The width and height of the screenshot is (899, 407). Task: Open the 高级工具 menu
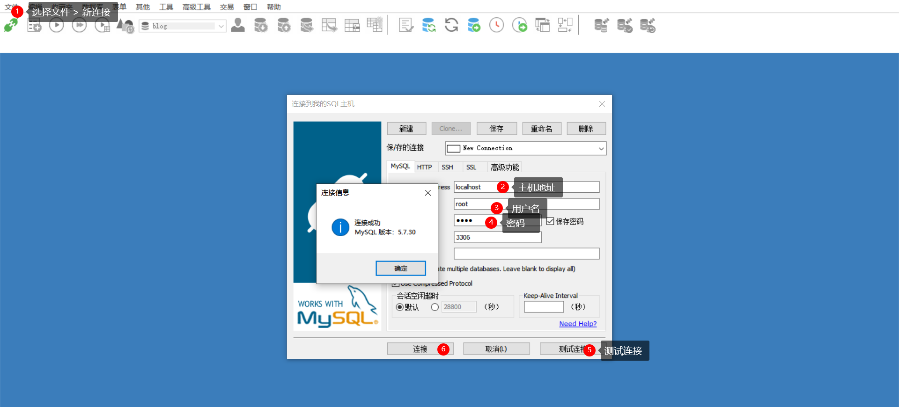[x=197, y=7]
